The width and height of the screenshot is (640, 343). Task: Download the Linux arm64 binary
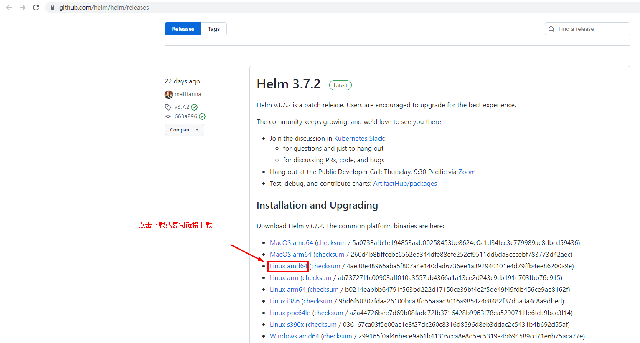288,290
